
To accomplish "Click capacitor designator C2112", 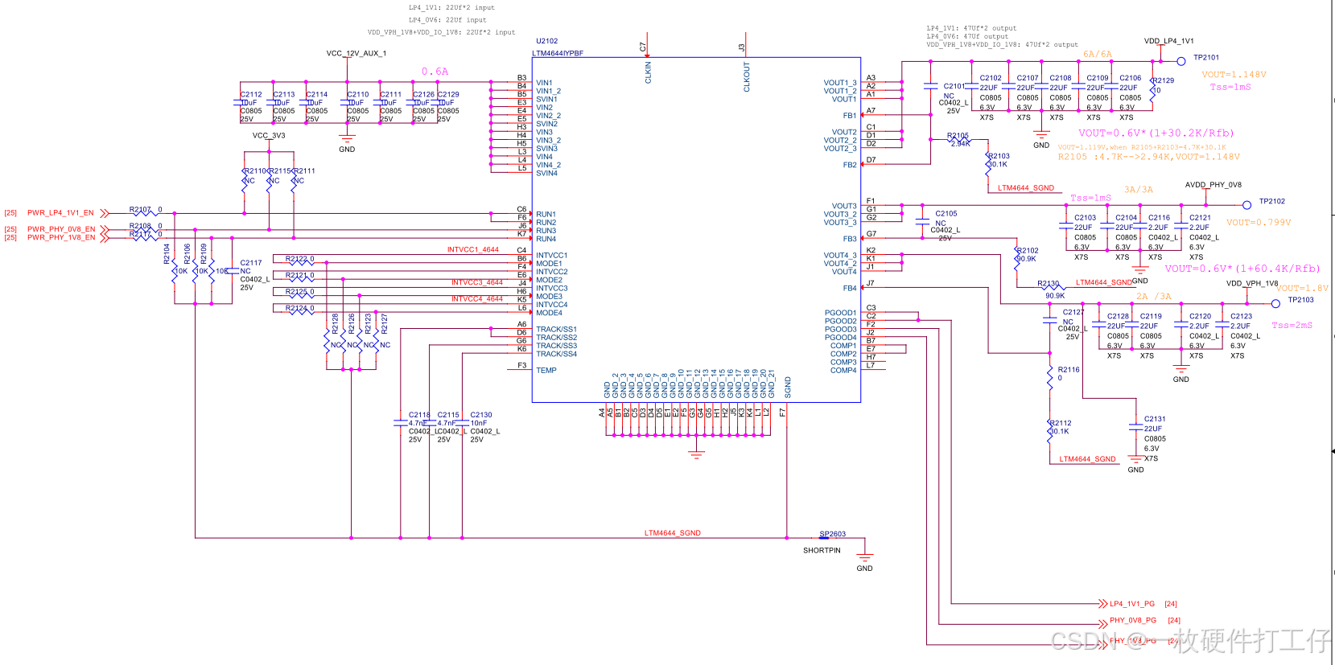I will pos(251,95).
